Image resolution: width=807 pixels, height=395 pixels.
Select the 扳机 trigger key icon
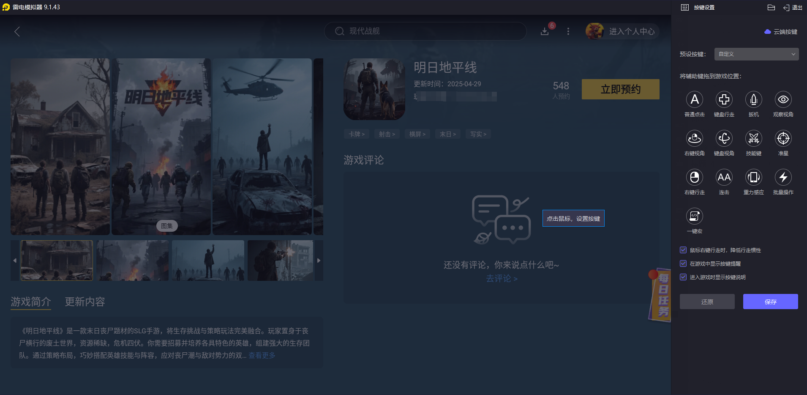pos(753,100)
